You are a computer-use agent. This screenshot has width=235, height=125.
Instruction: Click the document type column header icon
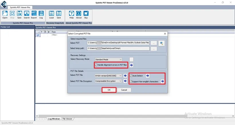(x=45, y=32)
